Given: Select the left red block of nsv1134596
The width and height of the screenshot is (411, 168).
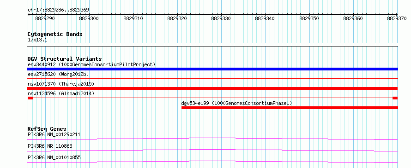Looking at the screenshot, I should pyautogui.click(x=30, y=98).
